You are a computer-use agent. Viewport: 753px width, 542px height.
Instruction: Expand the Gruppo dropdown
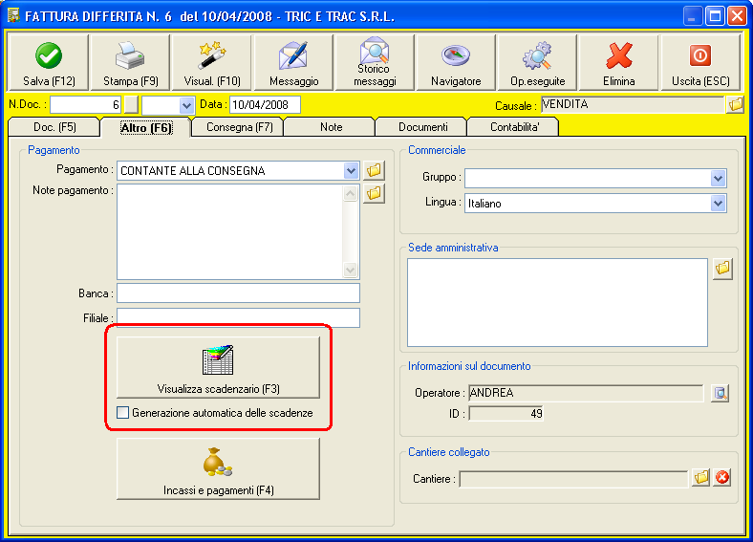tap(718, 178)
